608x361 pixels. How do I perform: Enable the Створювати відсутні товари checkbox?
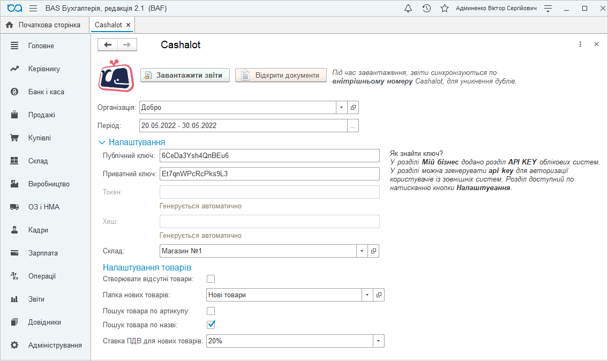pyautogui.click(x=211, y=279)
